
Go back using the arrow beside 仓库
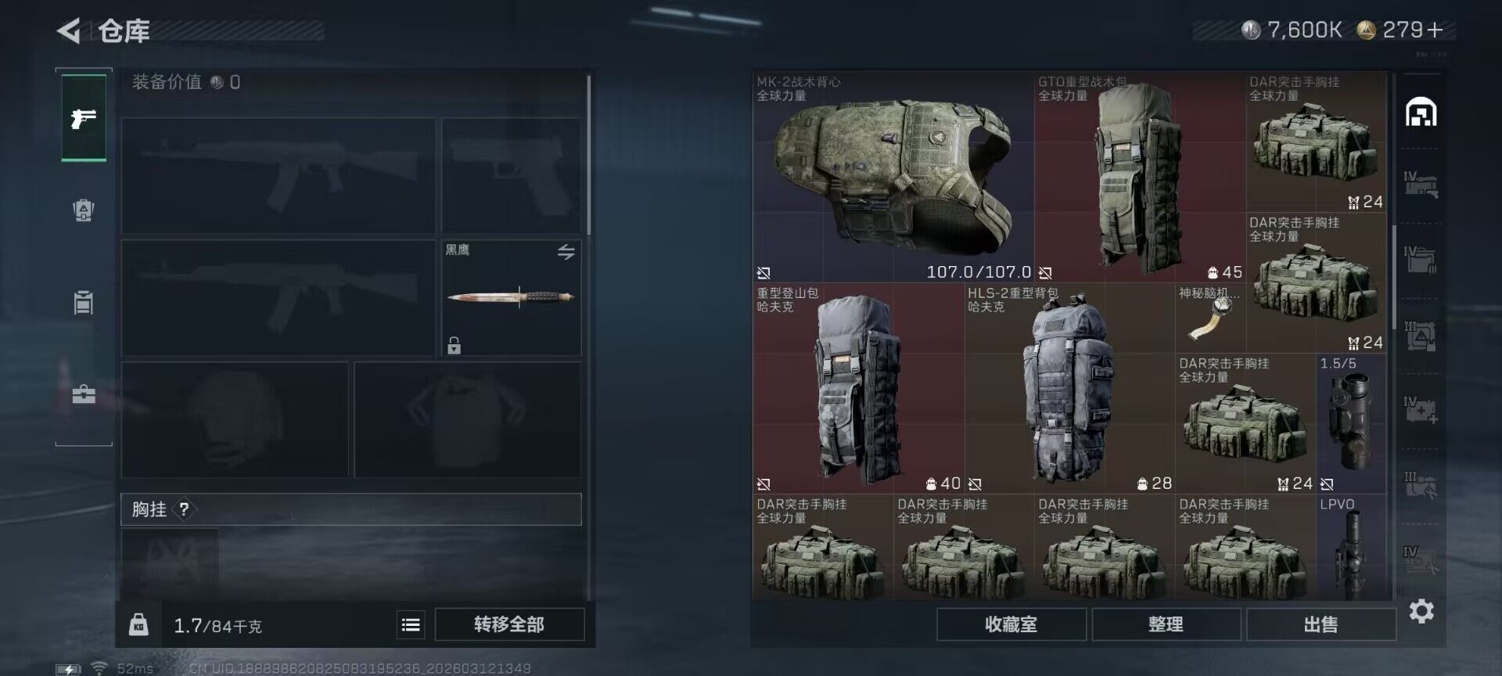69,31
